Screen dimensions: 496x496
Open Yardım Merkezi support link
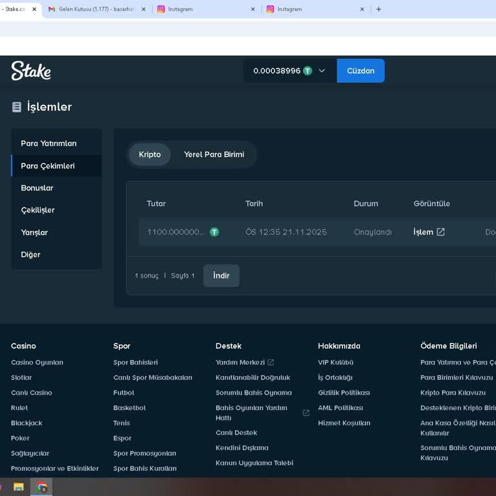point(240,362)
